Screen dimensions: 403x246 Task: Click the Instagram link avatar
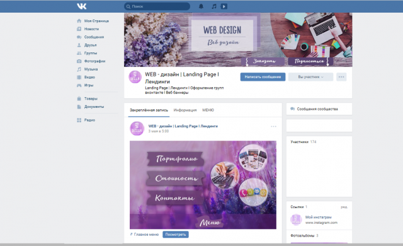point(296,220)
